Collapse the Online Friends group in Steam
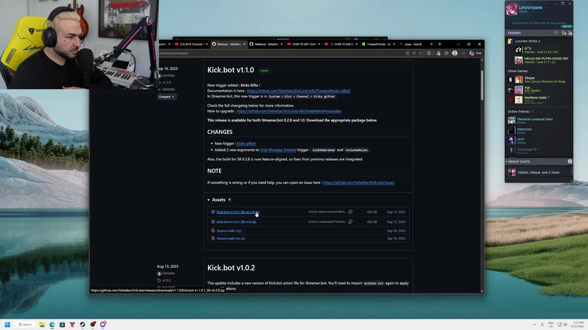 click(520, 111)
